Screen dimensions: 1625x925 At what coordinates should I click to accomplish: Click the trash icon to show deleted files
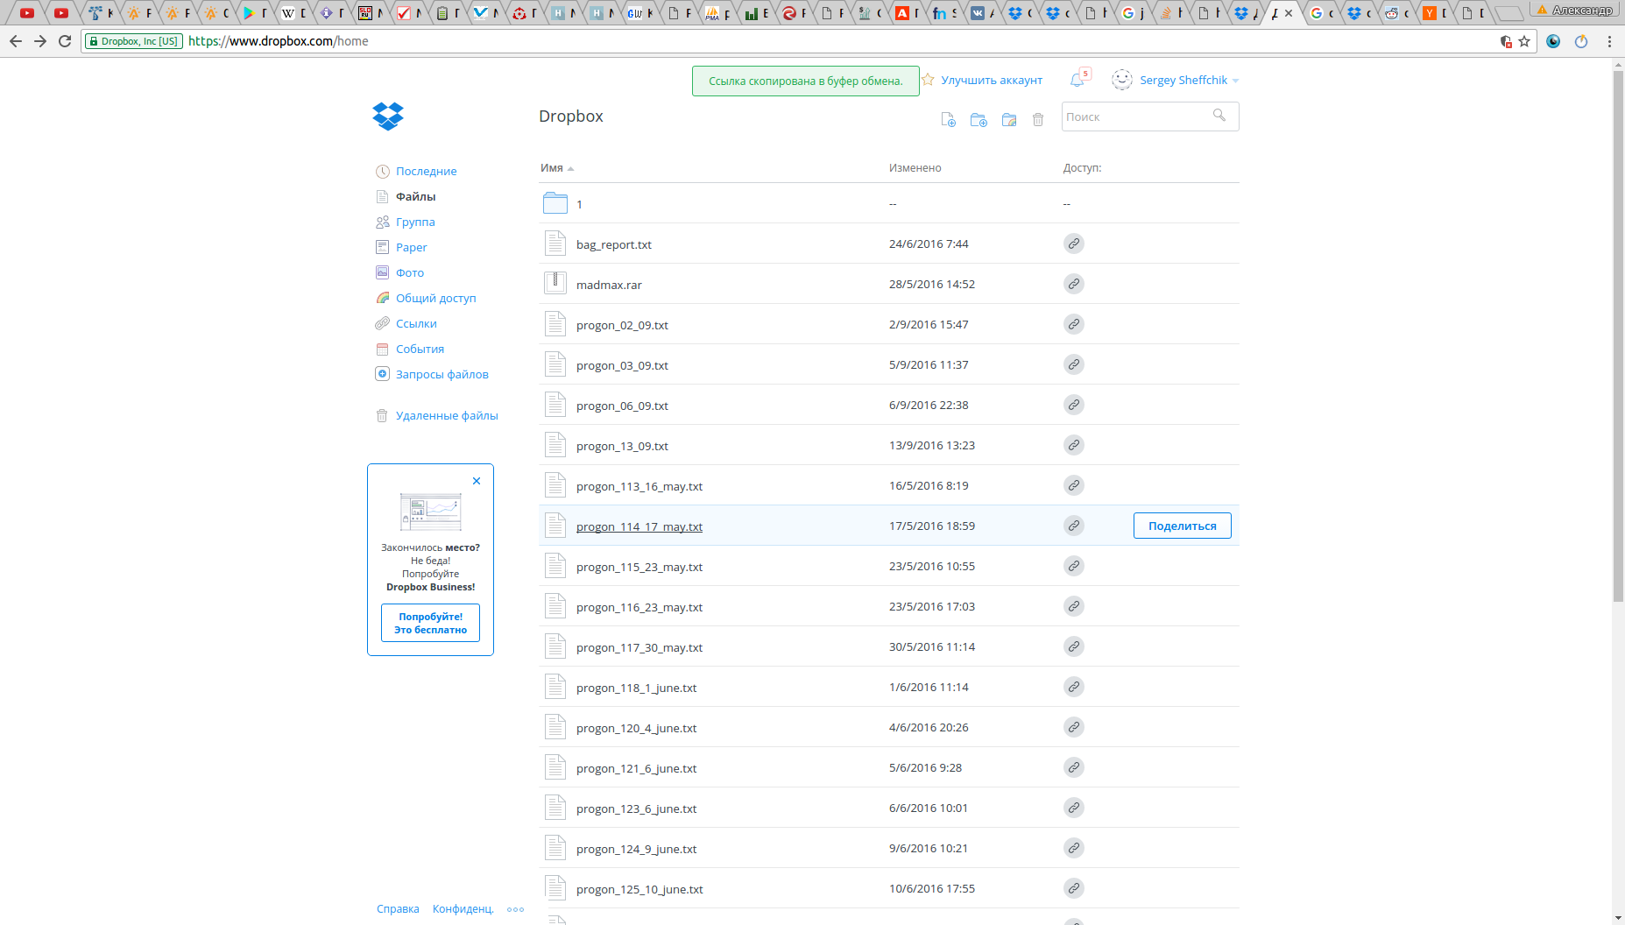pyautogui.click(x=1038, y=120)
